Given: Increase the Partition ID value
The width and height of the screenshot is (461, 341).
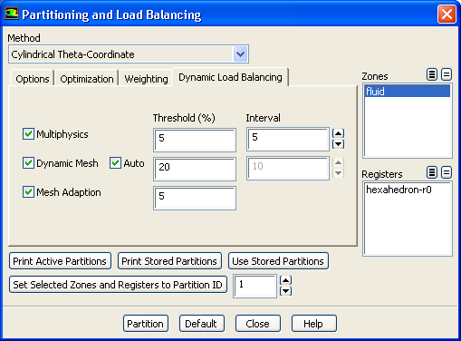Looking at the screenshot, I should [285, 280].
